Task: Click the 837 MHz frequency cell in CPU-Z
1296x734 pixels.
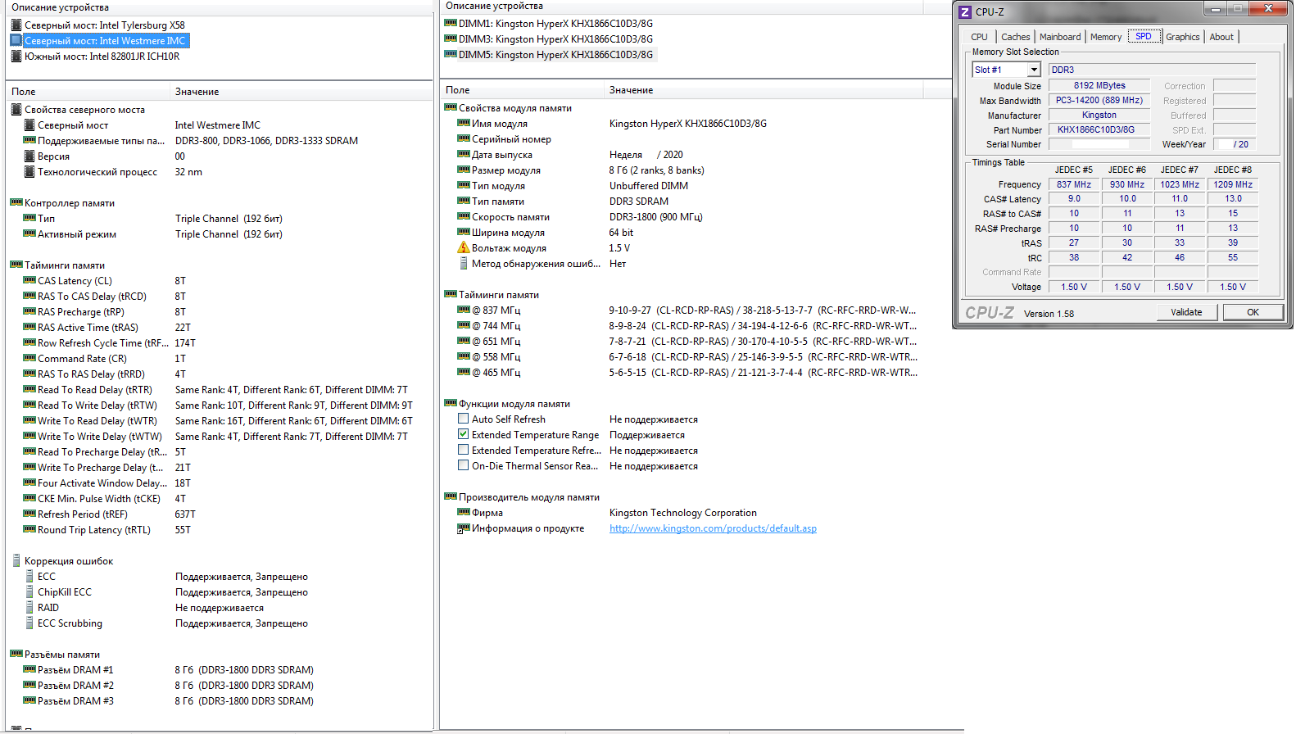Action: point(1074,185)
